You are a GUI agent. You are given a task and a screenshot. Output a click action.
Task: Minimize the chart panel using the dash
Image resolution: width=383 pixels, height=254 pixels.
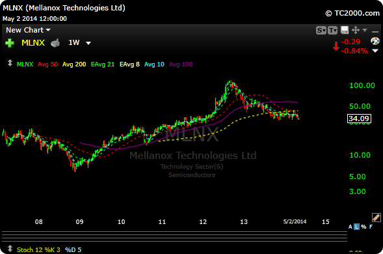[x=375, y=31]
